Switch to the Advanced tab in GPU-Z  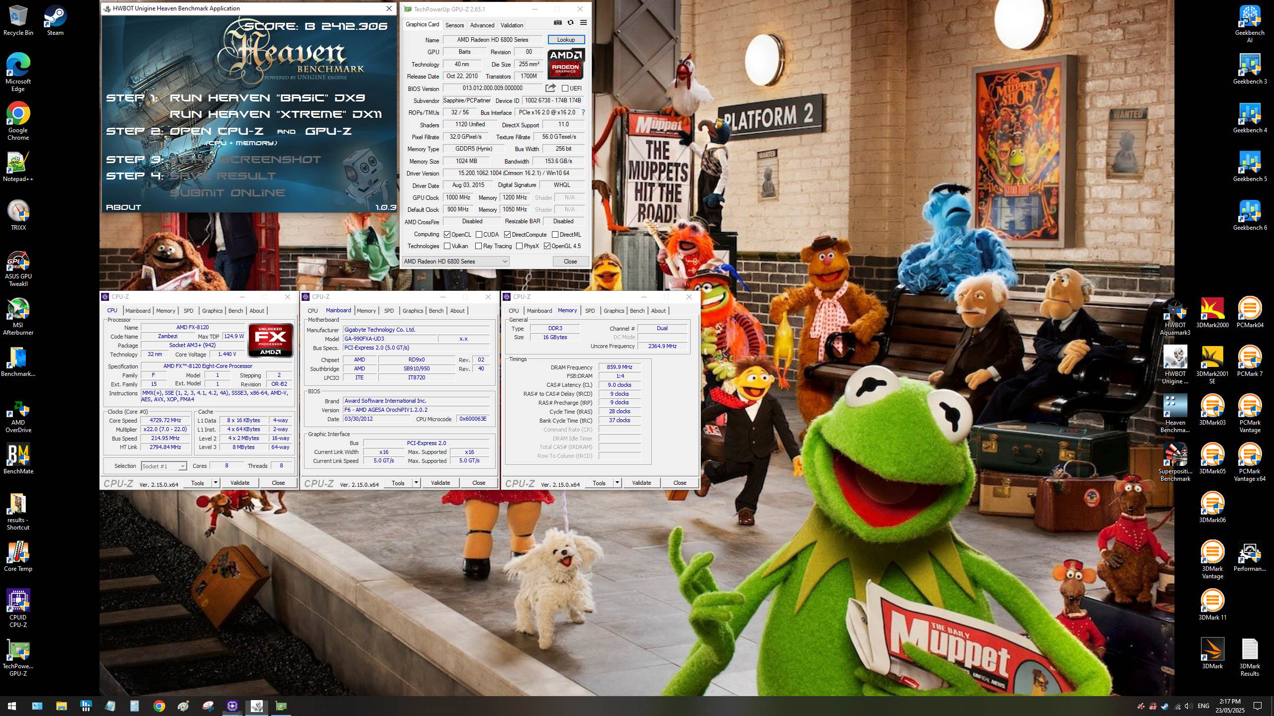(x=482, y=25)
